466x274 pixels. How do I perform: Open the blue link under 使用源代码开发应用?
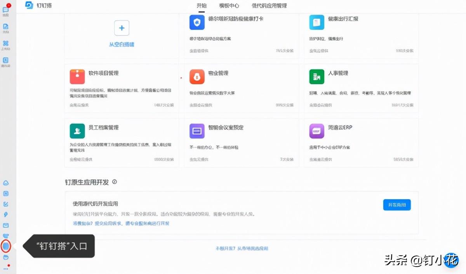tap(121, 224)
